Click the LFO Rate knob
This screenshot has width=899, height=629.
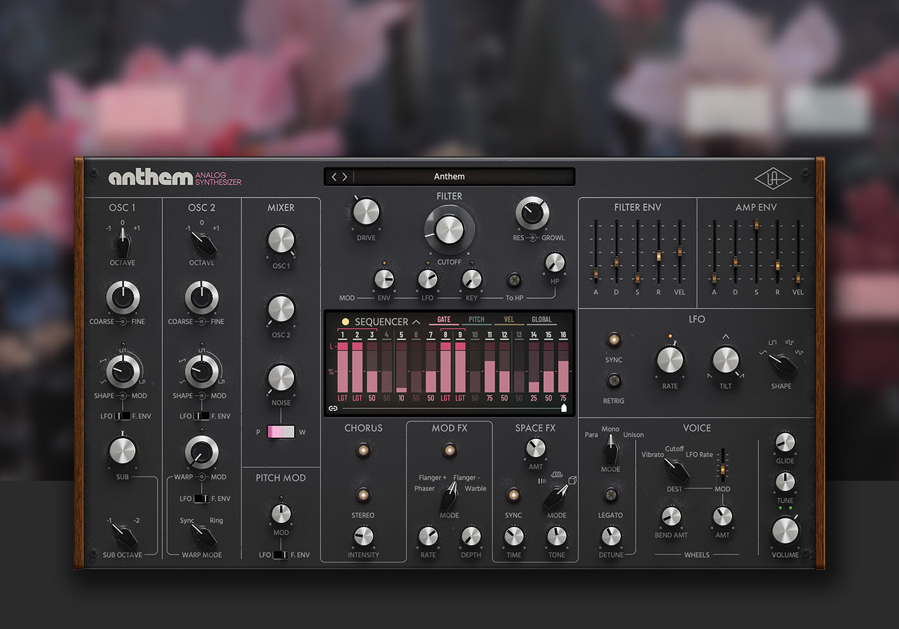point(670,359)
